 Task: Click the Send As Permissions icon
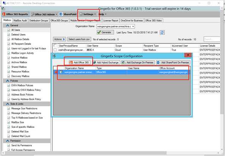pyautogui.click(x=9, y=145)
